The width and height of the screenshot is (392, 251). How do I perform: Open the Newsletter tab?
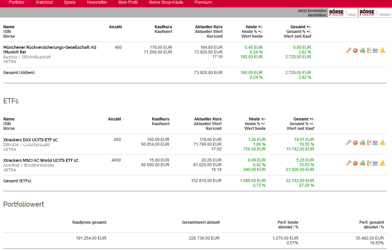97,2
